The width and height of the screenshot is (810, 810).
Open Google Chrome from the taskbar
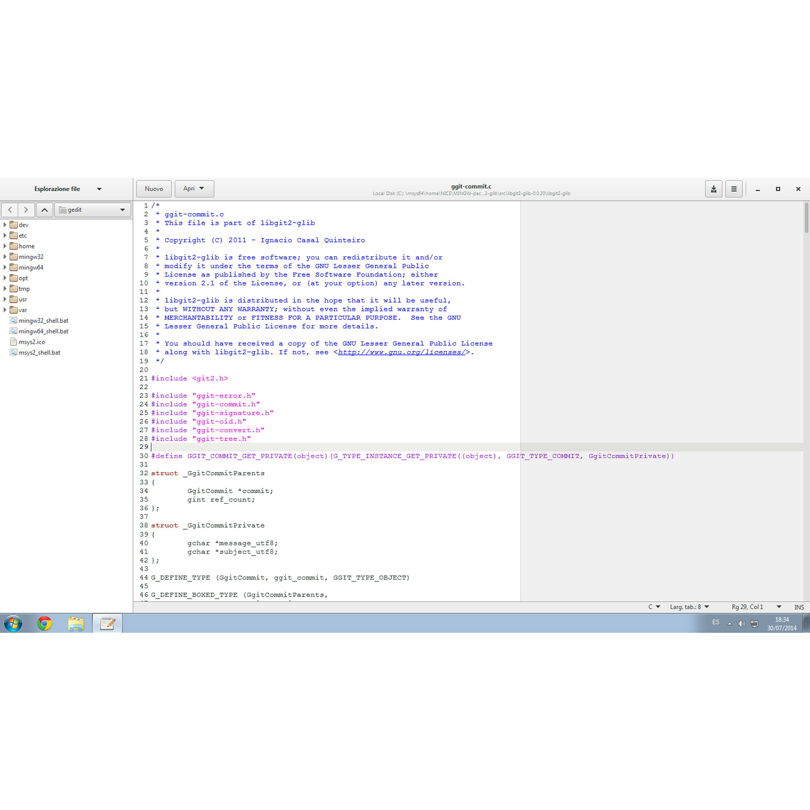[44, 623]
